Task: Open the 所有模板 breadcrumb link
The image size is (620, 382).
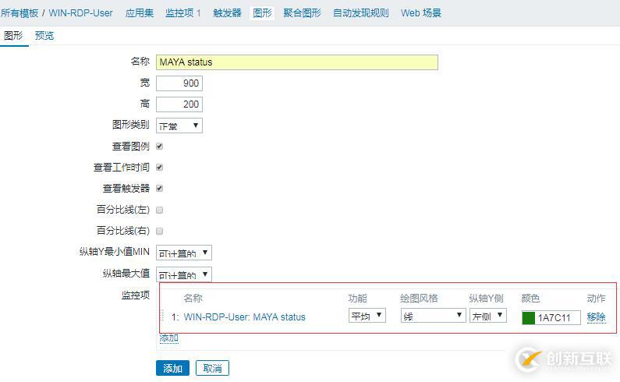Action: [19, 13]
